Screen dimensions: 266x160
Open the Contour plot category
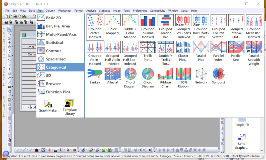click(60, 51)
